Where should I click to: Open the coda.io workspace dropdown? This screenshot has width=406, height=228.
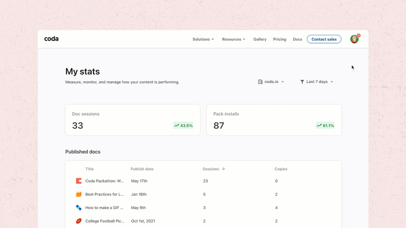(x=271, y=81)
